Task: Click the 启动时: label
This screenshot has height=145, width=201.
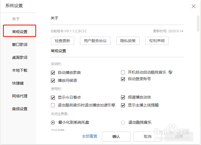Action: 56,64
